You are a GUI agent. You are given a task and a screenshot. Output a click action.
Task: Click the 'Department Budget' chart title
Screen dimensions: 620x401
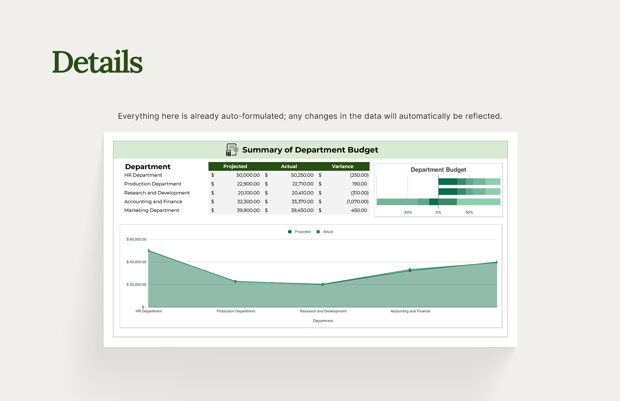(438, 170)
